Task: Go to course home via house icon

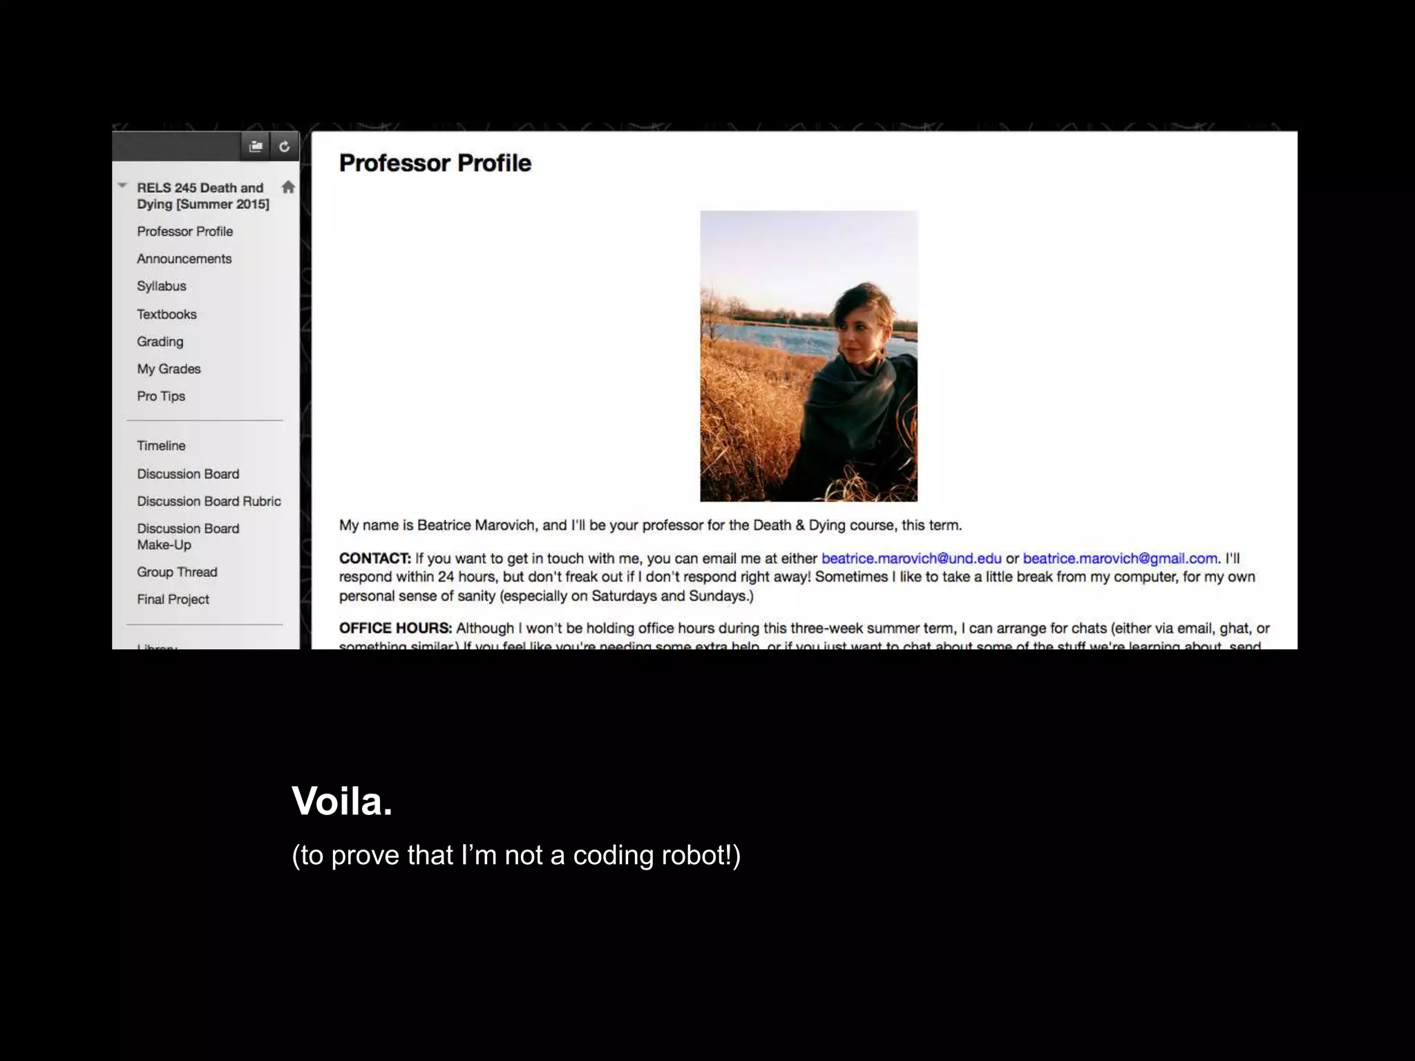Action: click(288, 187)
